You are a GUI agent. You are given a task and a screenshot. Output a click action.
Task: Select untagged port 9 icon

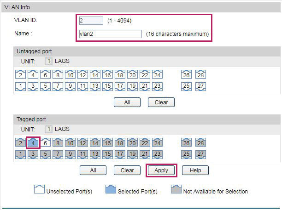pyautogui.click(x=70, y=86)
